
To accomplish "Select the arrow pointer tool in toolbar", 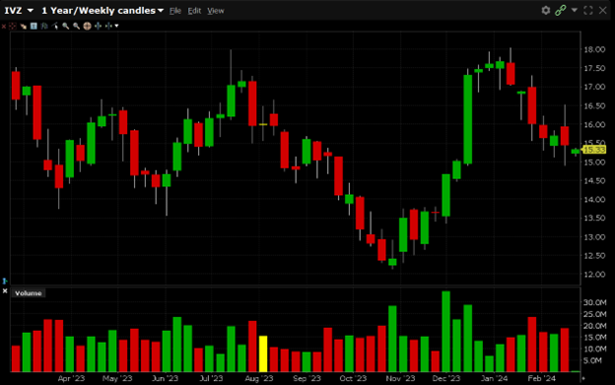I will [23, 27].
